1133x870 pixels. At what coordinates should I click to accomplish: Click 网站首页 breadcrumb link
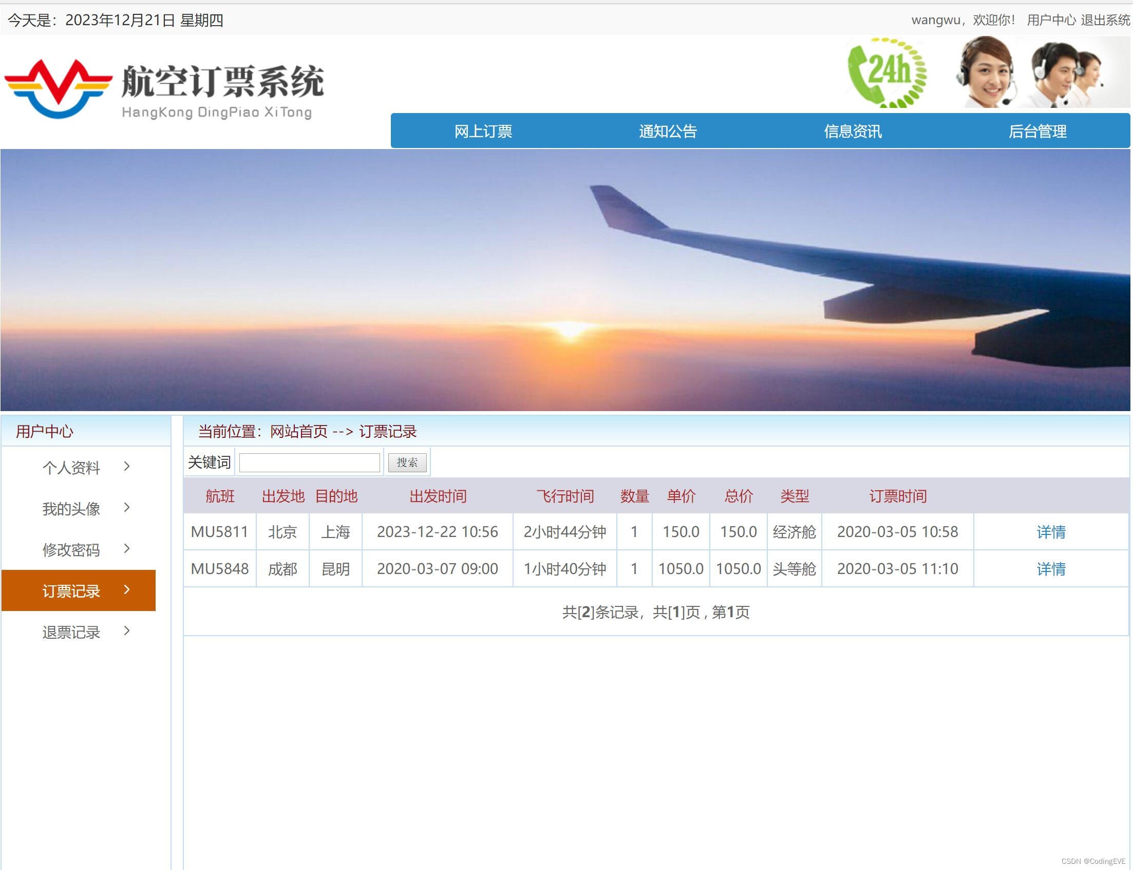point(298,431)
